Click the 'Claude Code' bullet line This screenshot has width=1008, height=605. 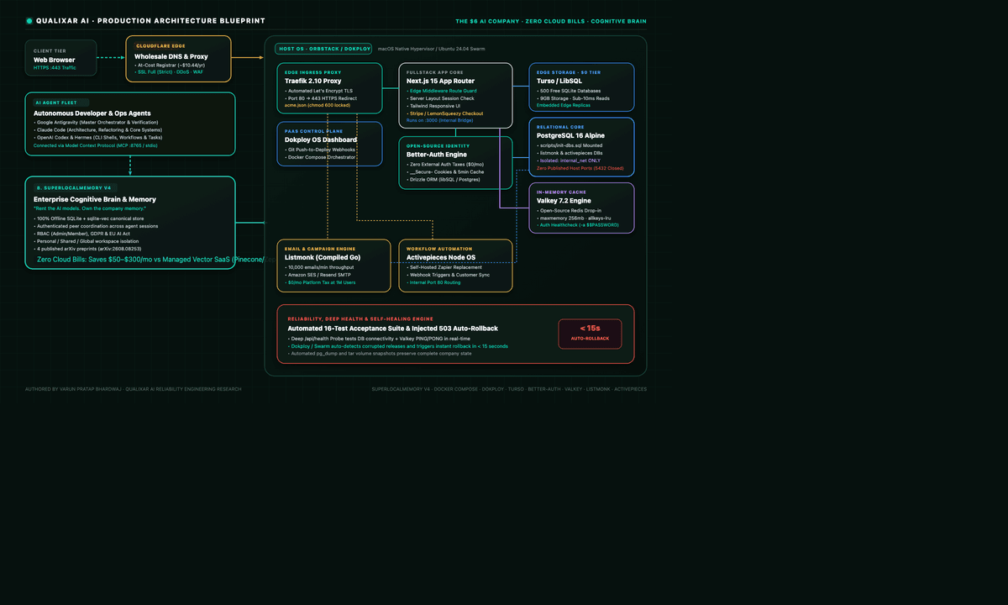[x=98, y=130]
